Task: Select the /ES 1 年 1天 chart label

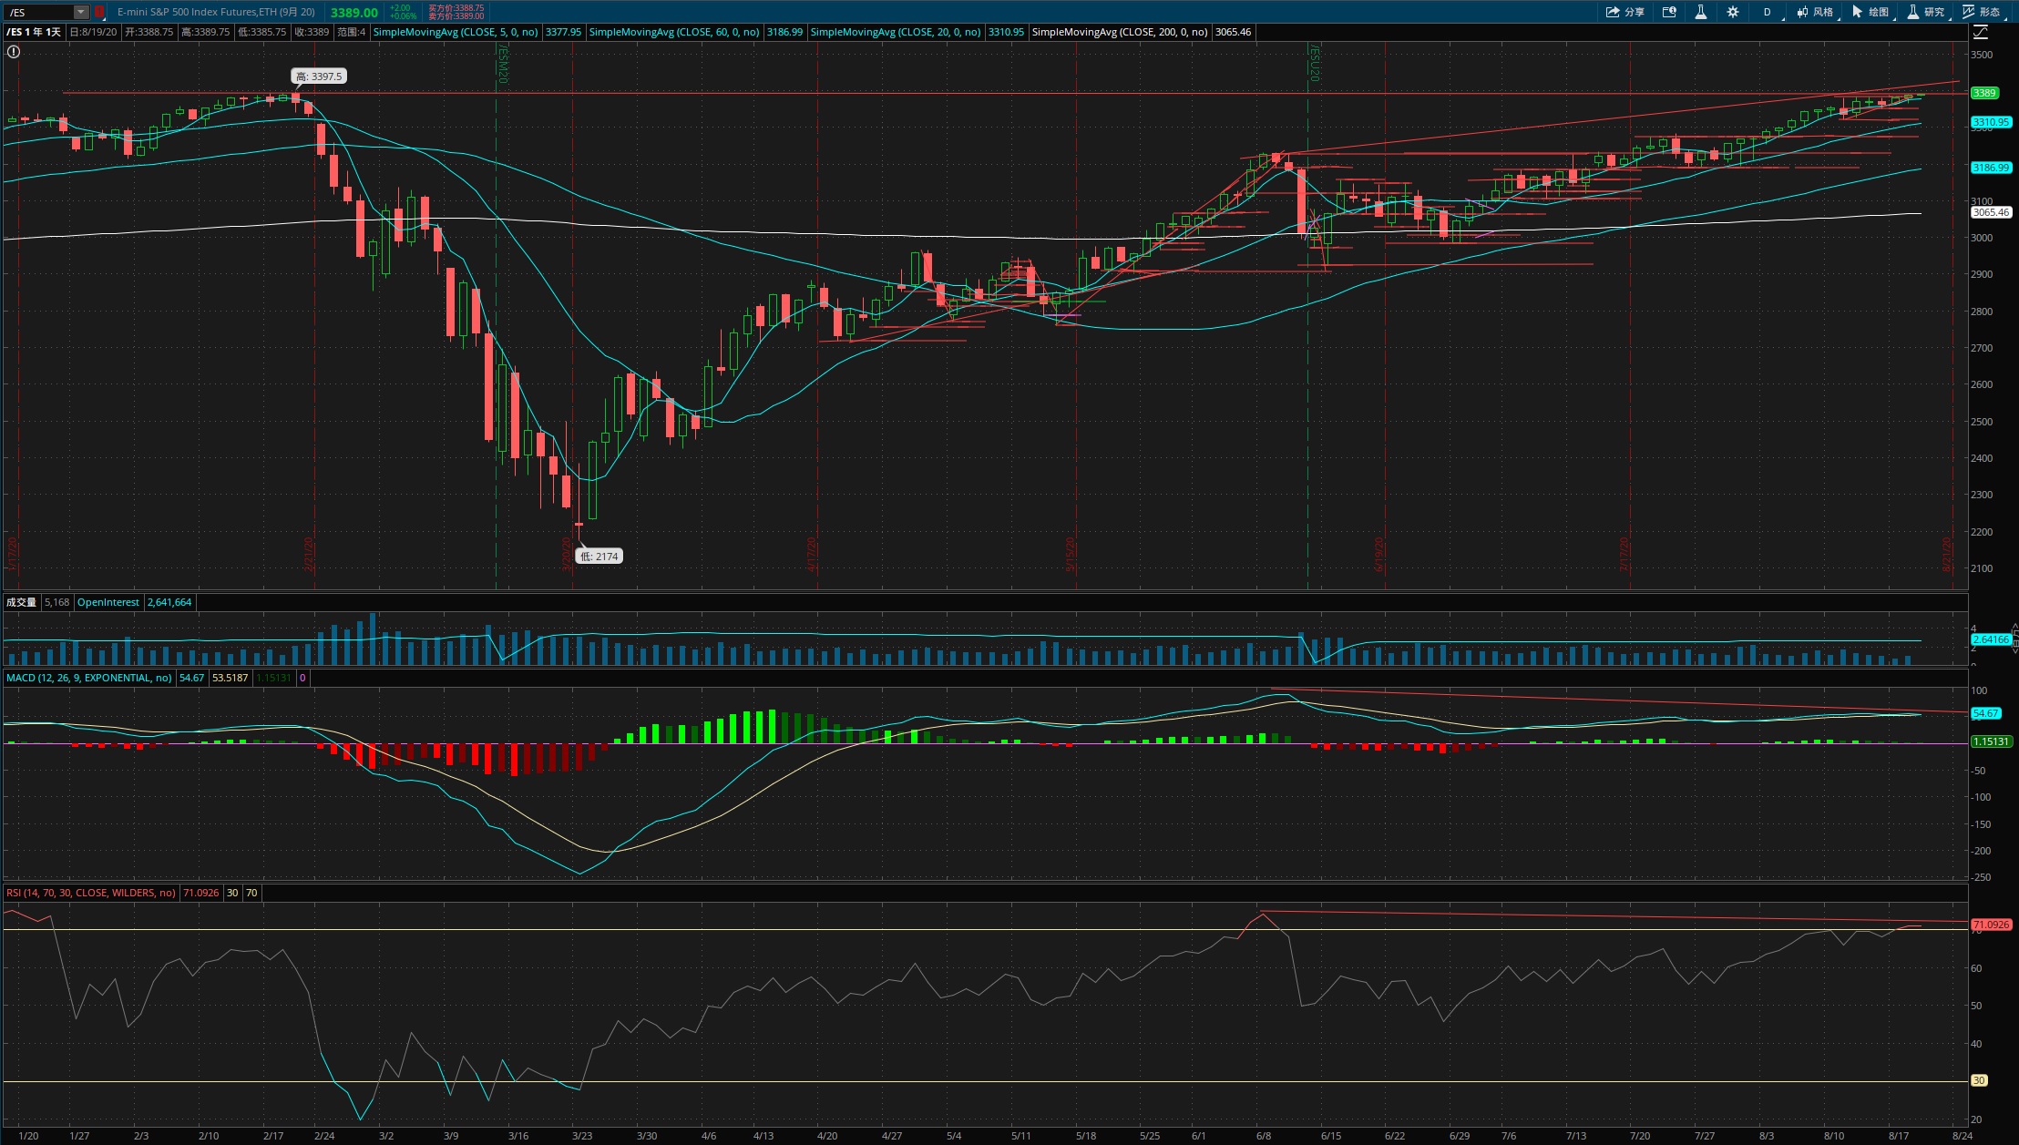Action: point(34,32)
